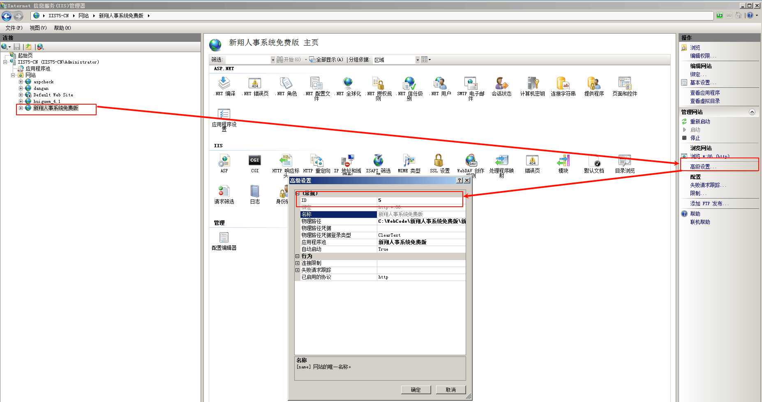762x402 pixels.
Task: Expand the dangan site node
Action: [21, 88]
